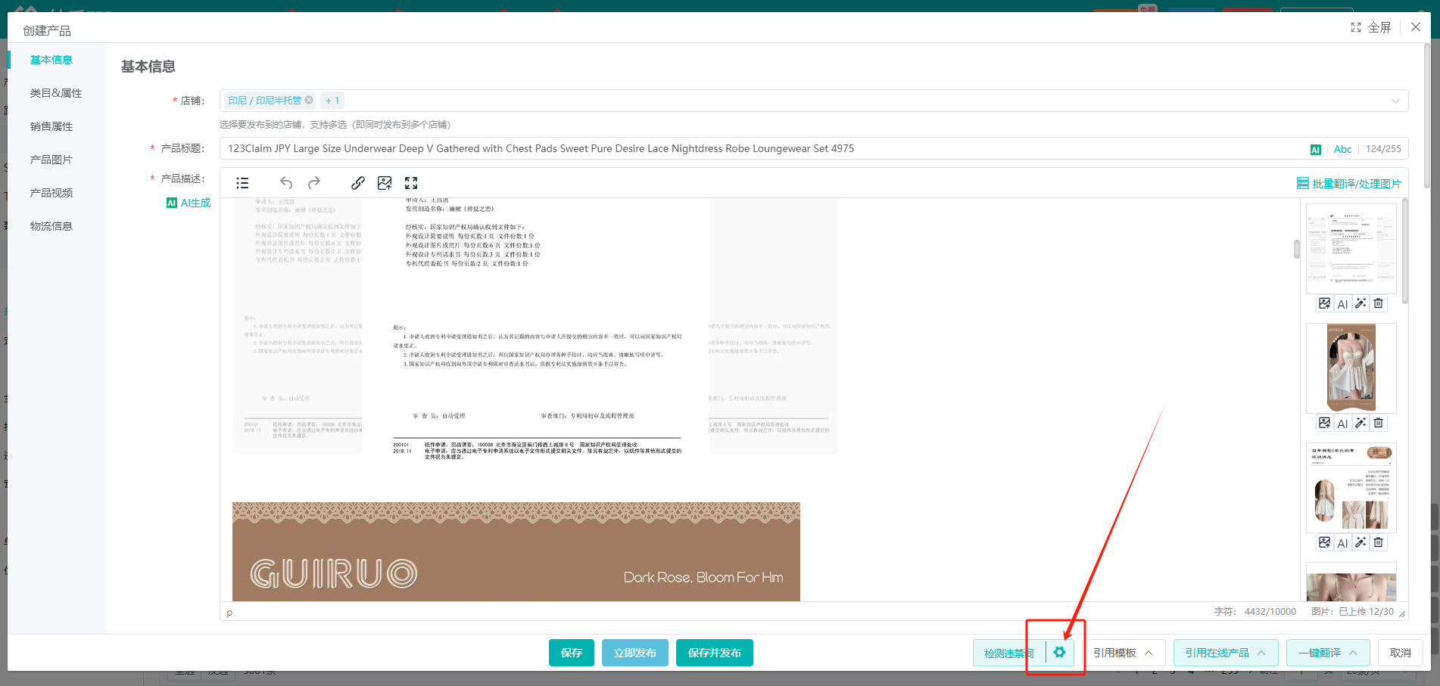Delete the third detail-page thumbnail image
The height and width of the screenshot is (686, 1440).
[x=1379, y=542]
